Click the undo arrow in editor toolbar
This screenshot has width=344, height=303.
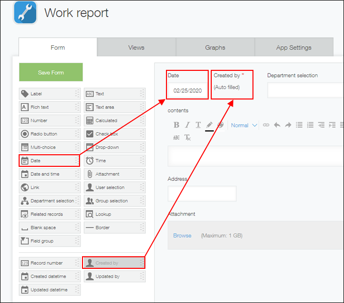[277, 125]
